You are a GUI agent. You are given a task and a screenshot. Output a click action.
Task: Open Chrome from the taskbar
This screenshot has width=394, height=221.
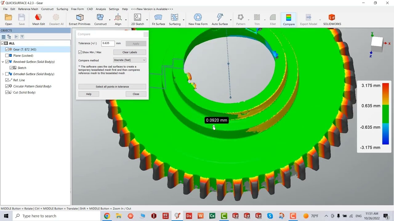[107, 216]
